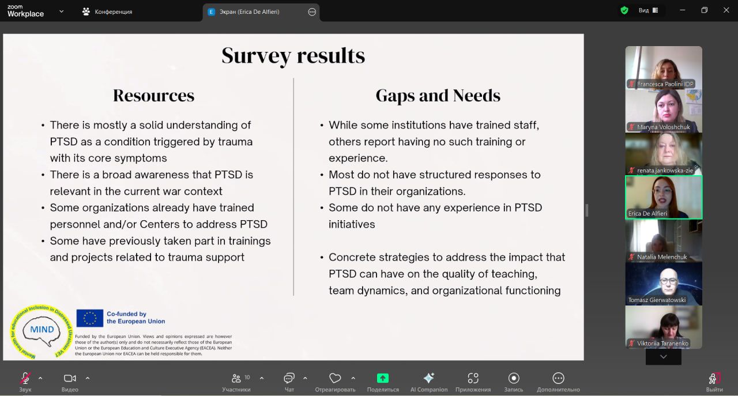This screenshot has height=396, width=738.
Task: Unmute microphone with the Звук button
Action: tap(25, 382)
